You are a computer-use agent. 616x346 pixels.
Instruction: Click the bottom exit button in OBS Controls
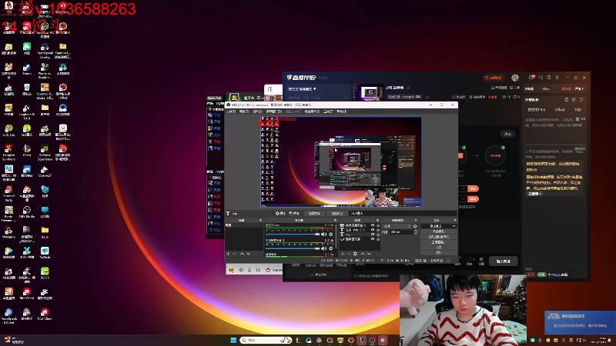pyautogui.click(x=439, y=253)
